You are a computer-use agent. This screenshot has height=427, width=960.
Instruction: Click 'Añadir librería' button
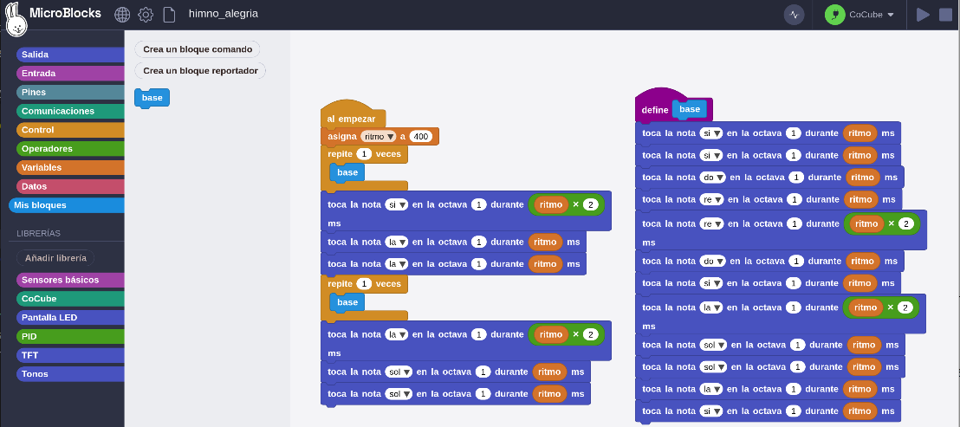55,257
